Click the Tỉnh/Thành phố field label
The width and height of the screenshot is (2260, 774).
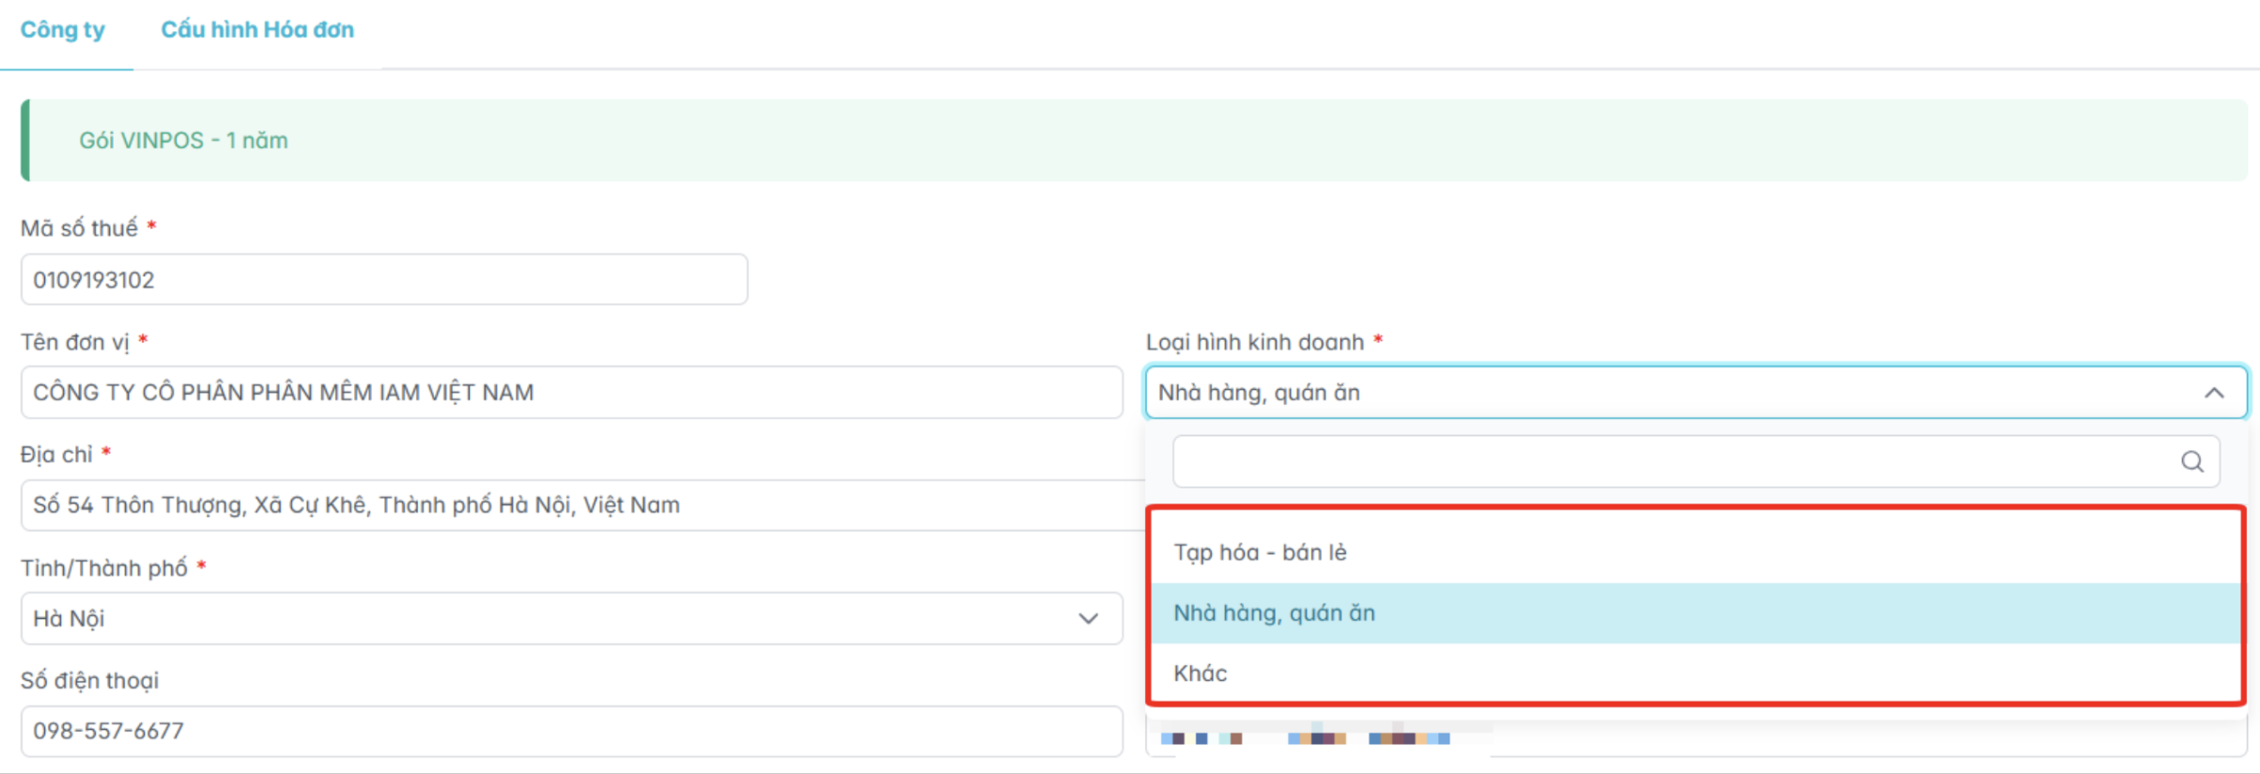tap(104, 568)
